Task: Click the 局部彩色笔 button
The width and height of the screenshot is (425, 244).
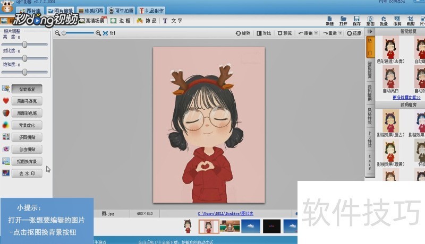Action: click(27, 113)
